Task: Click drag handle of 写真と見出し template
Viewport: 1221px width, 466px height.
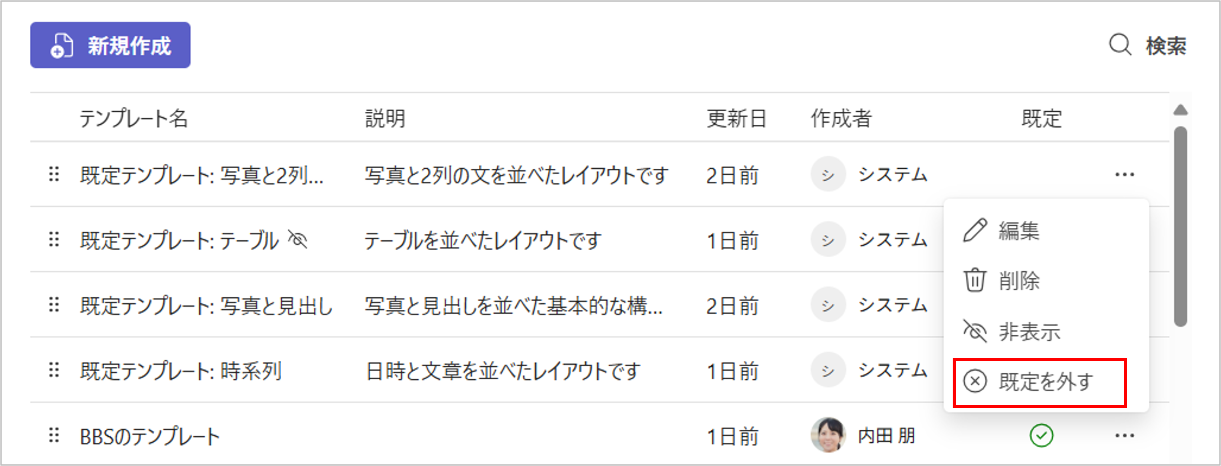Action: pyautogui.click(x=54, y=305)
